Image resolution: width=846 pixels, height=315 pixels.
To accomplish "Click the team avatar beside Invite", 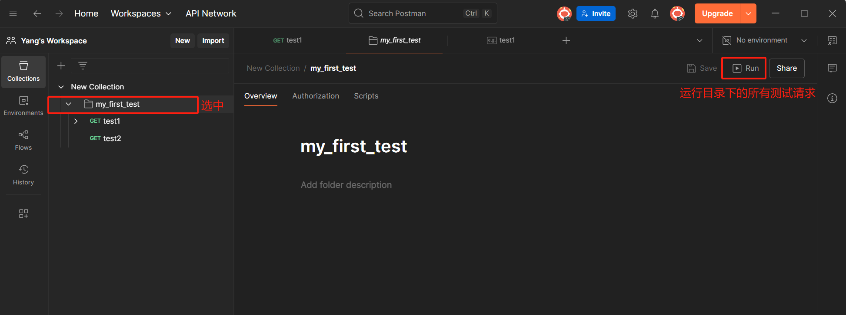I will [x=564, y=13].
